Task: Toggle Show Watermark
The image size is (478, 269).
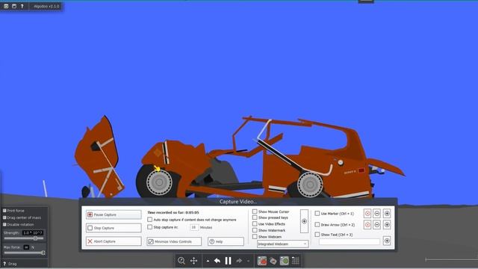Action: coord(255,230)
